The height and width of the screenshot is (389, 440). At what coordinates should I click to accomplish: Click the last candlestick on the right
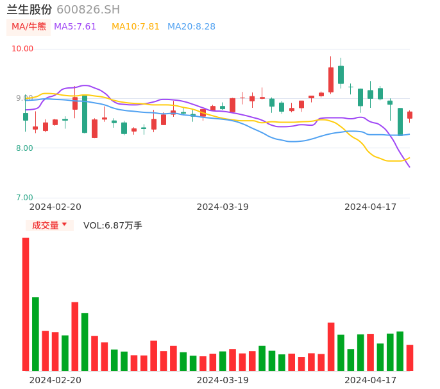[410, 115]
